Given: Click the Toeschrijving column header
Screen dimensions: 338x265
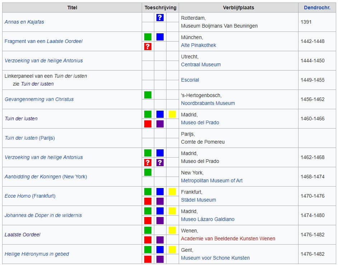Looking at the screenshot, I should (160, 8).
